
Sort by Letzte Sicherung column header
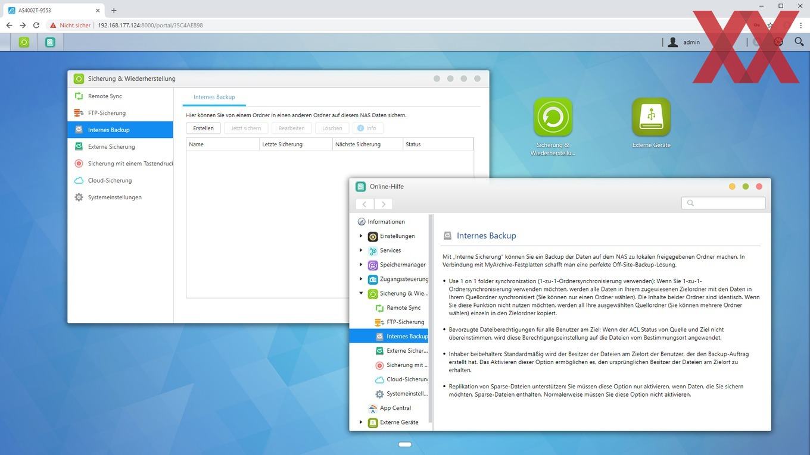pos(296,144)
